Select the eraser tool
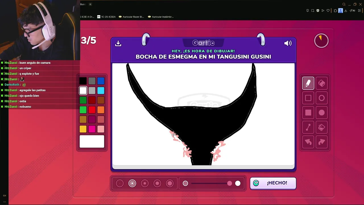 (x=322, y=83)
